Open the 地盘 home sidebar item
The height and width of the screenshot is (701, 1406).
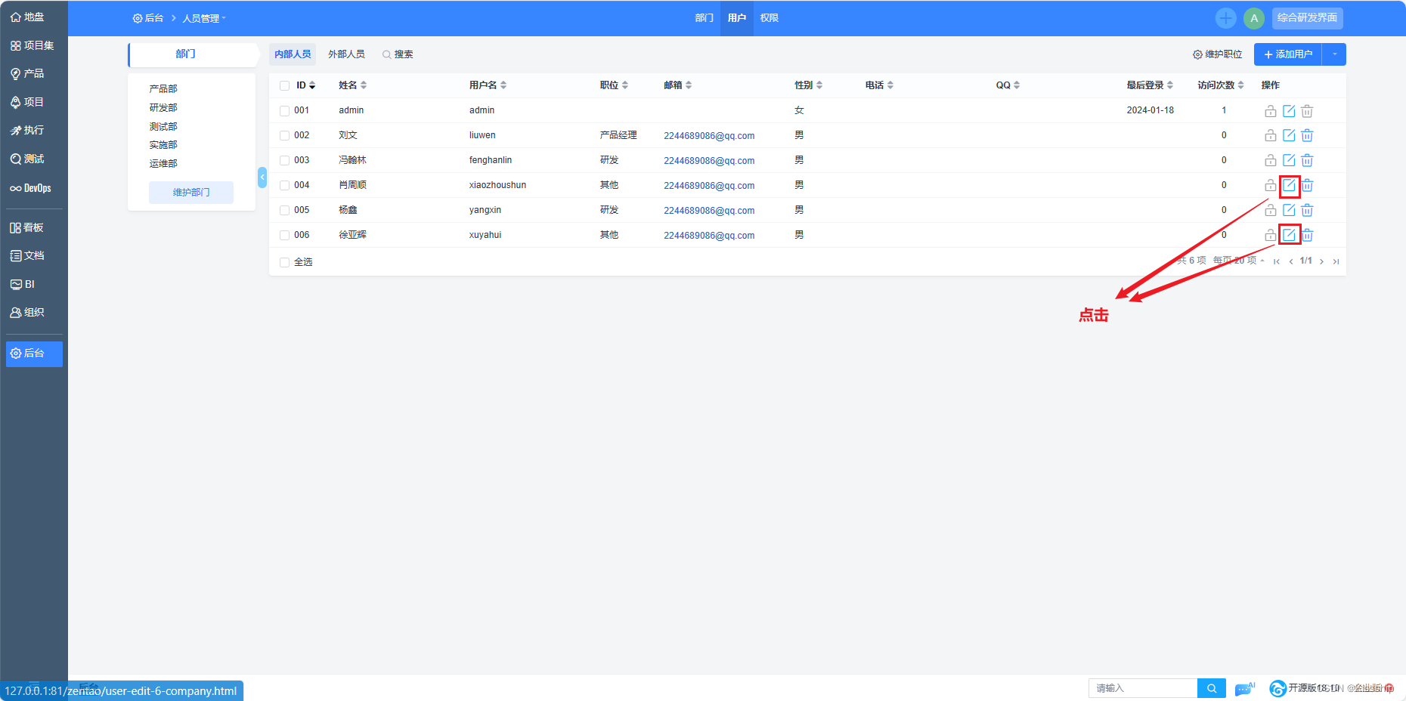coord(28,17)
